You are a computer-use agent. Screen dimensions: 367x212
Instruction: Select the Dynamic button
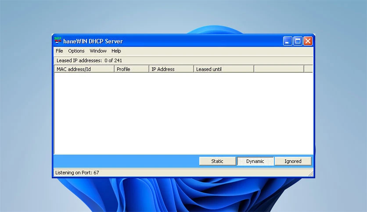tap(255, 161)
